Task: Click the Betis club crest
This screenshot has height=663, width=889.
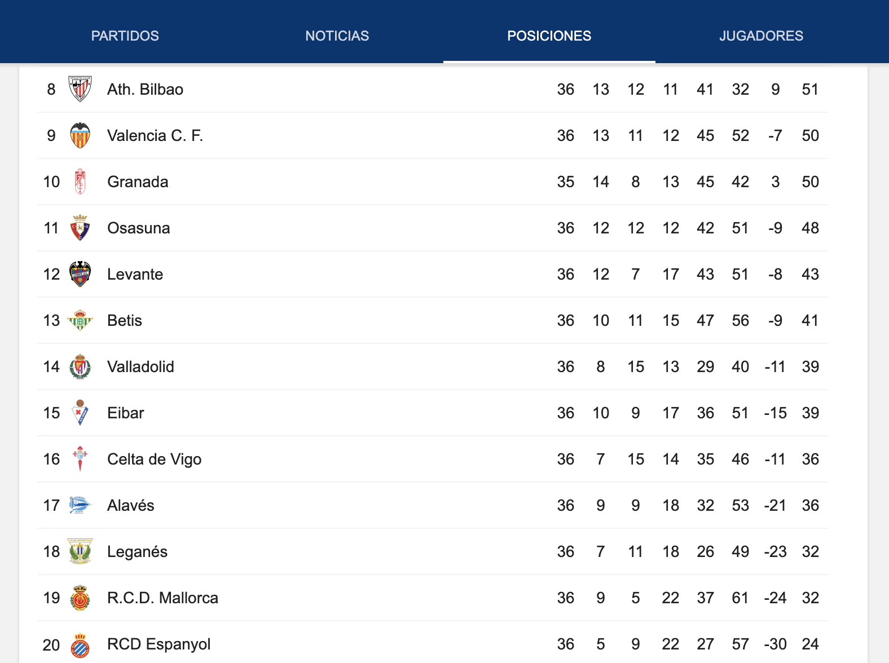Action: [80, 320]
